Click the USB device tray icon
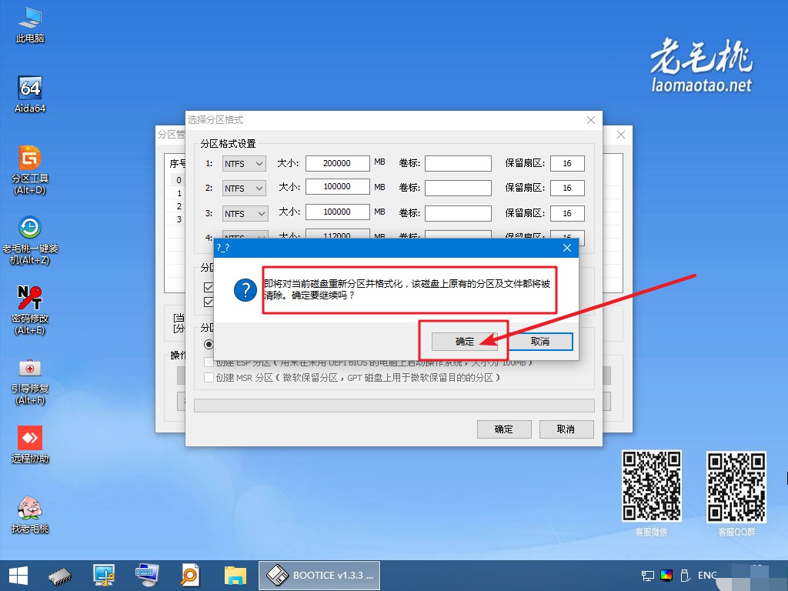This screenshot has width=788, height=591. 684,576
